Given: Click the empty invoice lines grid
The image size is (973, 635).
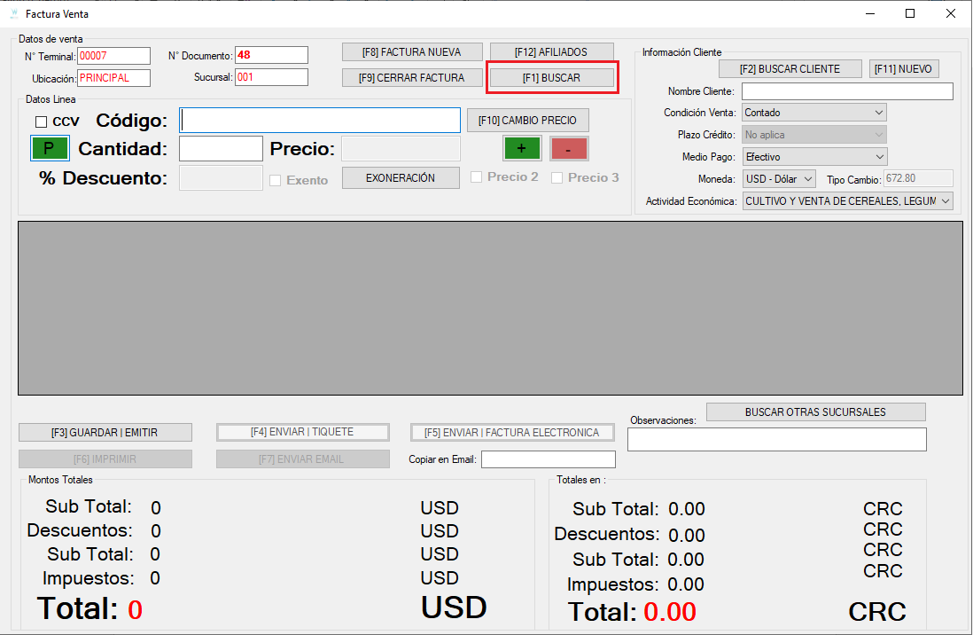Looking at the screenshot, I should [x=490, y=308].
